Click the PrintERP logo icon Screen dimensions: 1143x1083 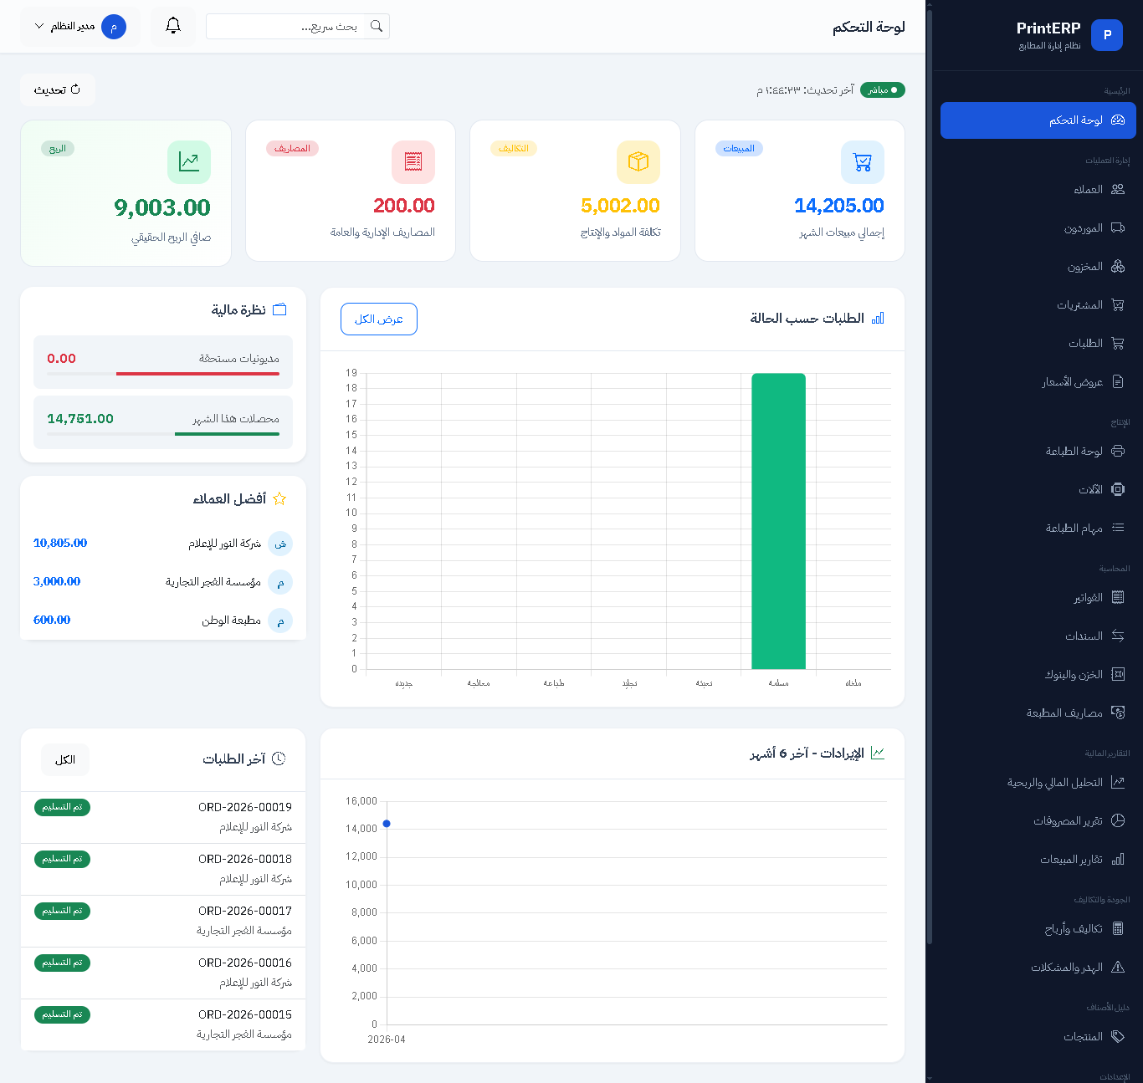(1106, 35)
